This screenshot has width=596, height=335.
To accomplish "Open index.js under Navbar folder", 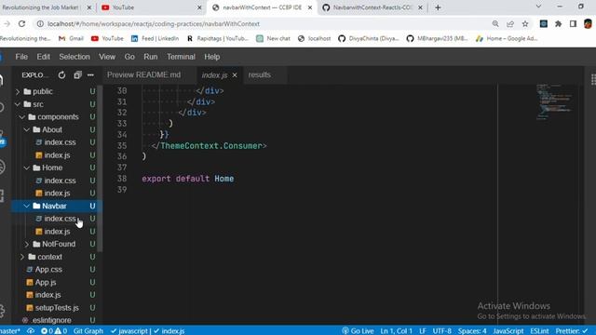I will point(57,232).
